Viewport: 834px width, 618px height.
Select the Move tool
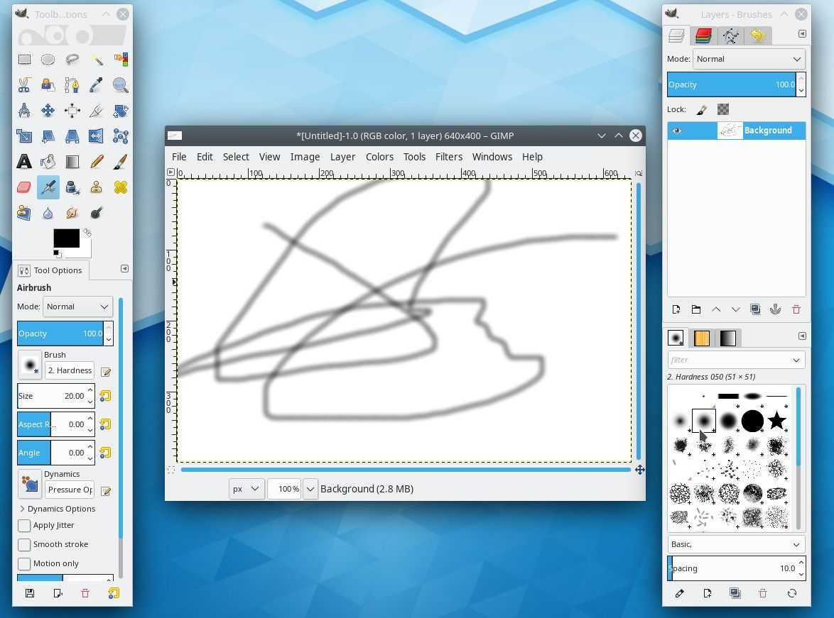tap(48, 111)
